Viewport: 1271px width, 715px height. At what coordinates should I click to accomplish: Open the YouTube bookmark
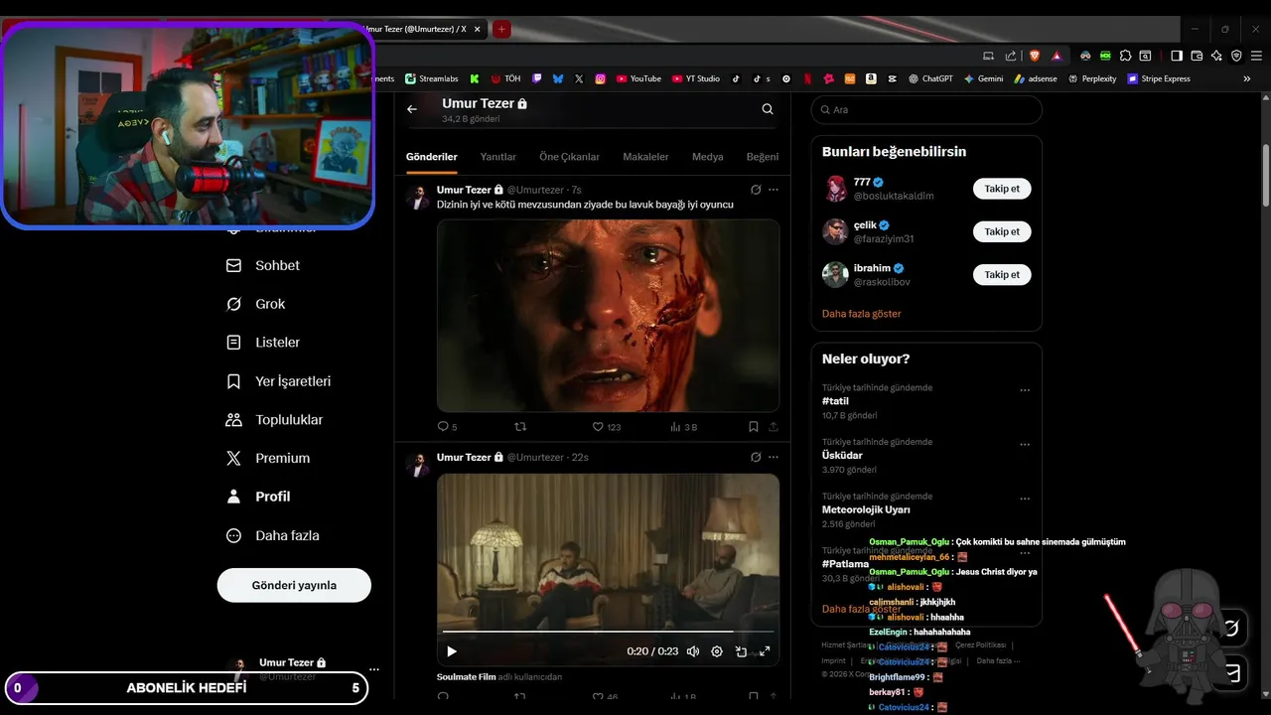pyautogui.click(x=638, y=78)
